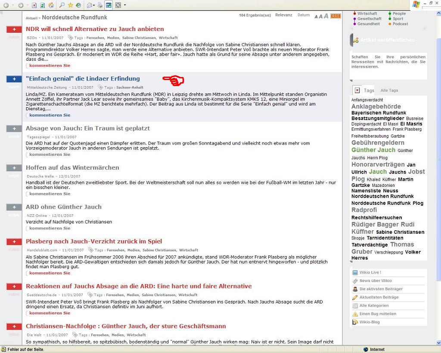Image resolution: width=441 pixels, height=353 pixels.
Task: Click the Print toolbar icon
Action: tap(100, 5)
